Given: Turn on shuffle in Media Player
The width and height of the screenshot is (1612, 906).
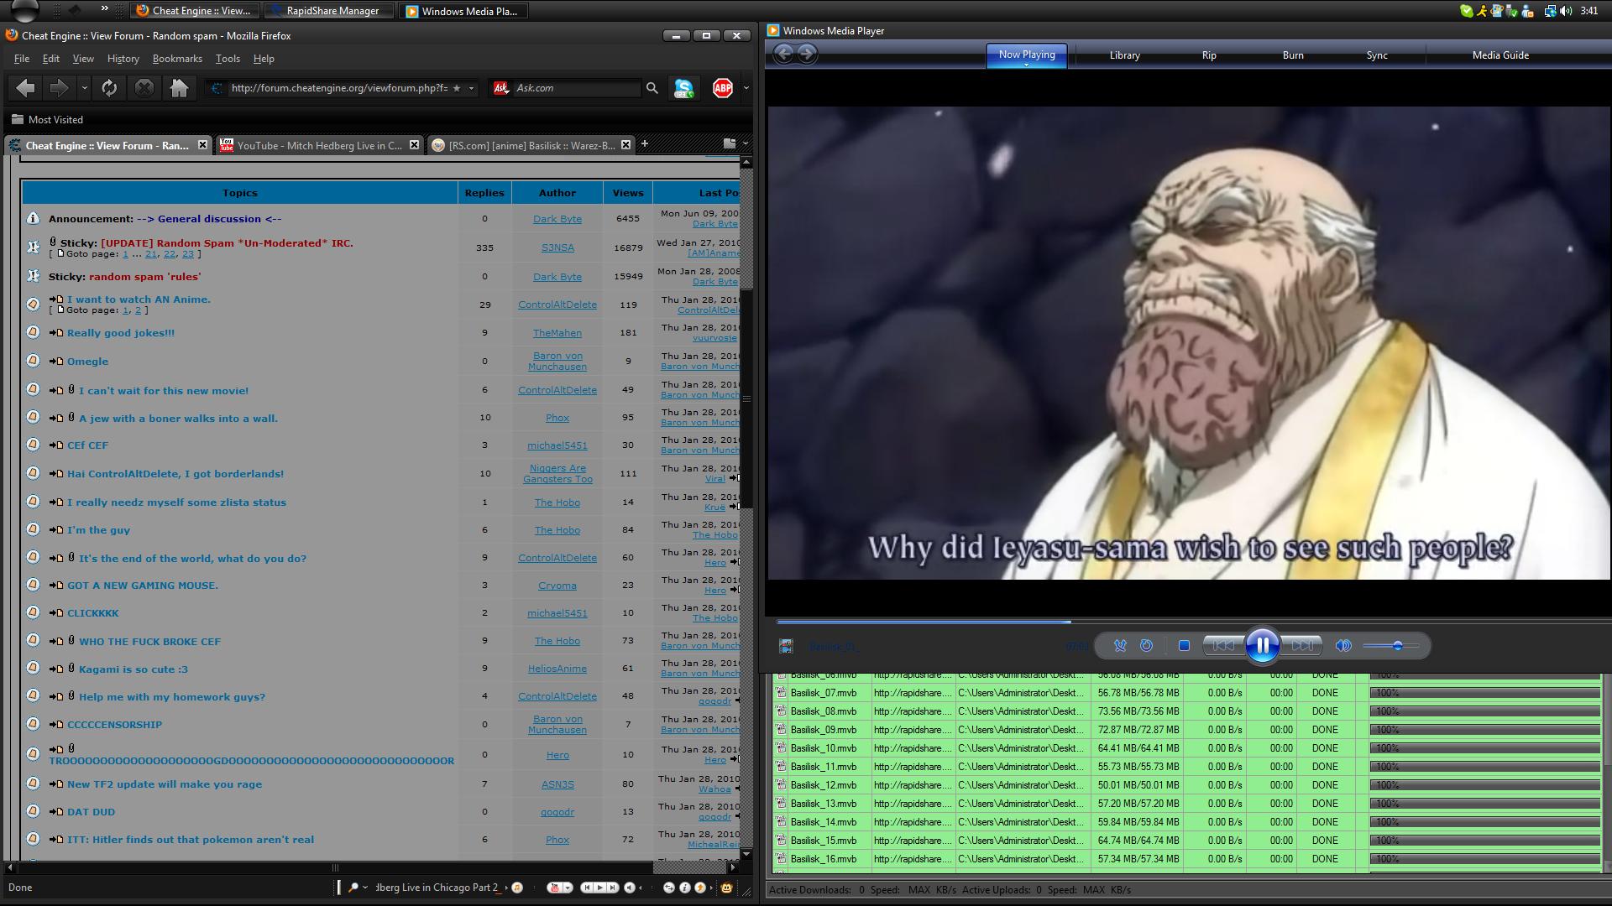Looking at the screenshot, I should [x=1120, y=645].
